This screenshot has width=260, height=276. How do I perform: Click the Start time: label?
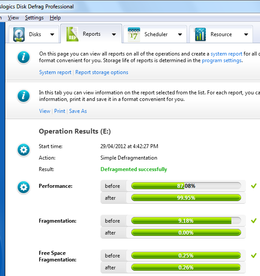coord(51,146)
